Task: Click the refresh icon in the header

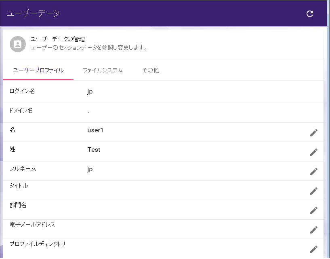Action: pyautogui.click(x=309, y=14)
